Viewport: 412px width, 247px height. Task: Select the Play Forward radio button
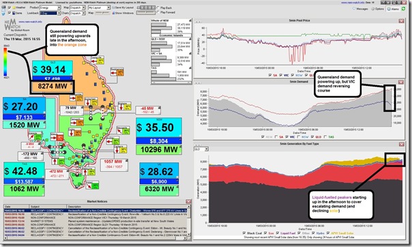[x=158, y=12]
